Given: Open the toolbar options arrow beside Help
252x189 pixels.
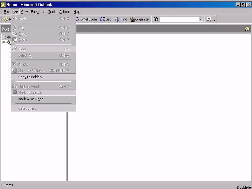Looking at the screenshot, I should (214, 20).
